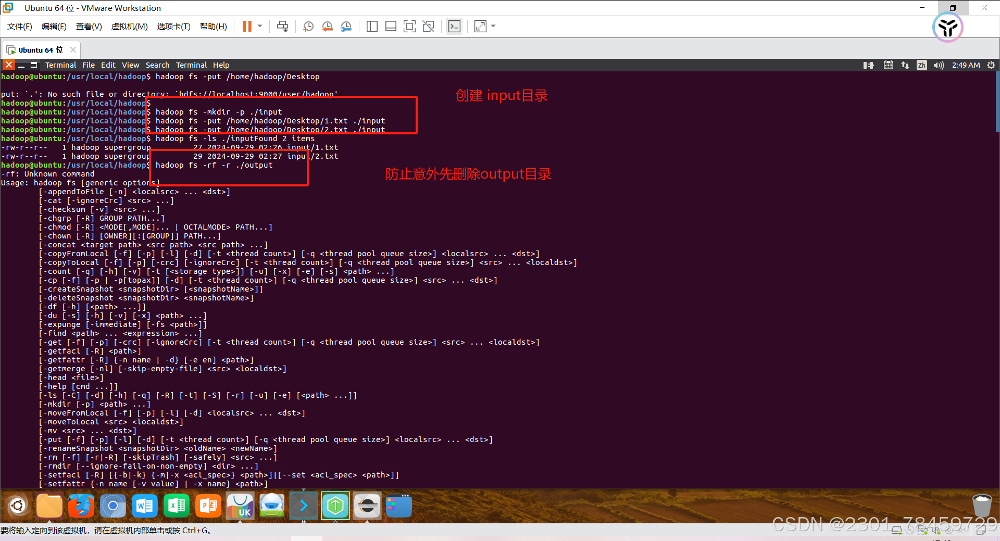Mute guest audio via the speaker icon
The width and height of the screenshot is (1000, 541).
939,65
